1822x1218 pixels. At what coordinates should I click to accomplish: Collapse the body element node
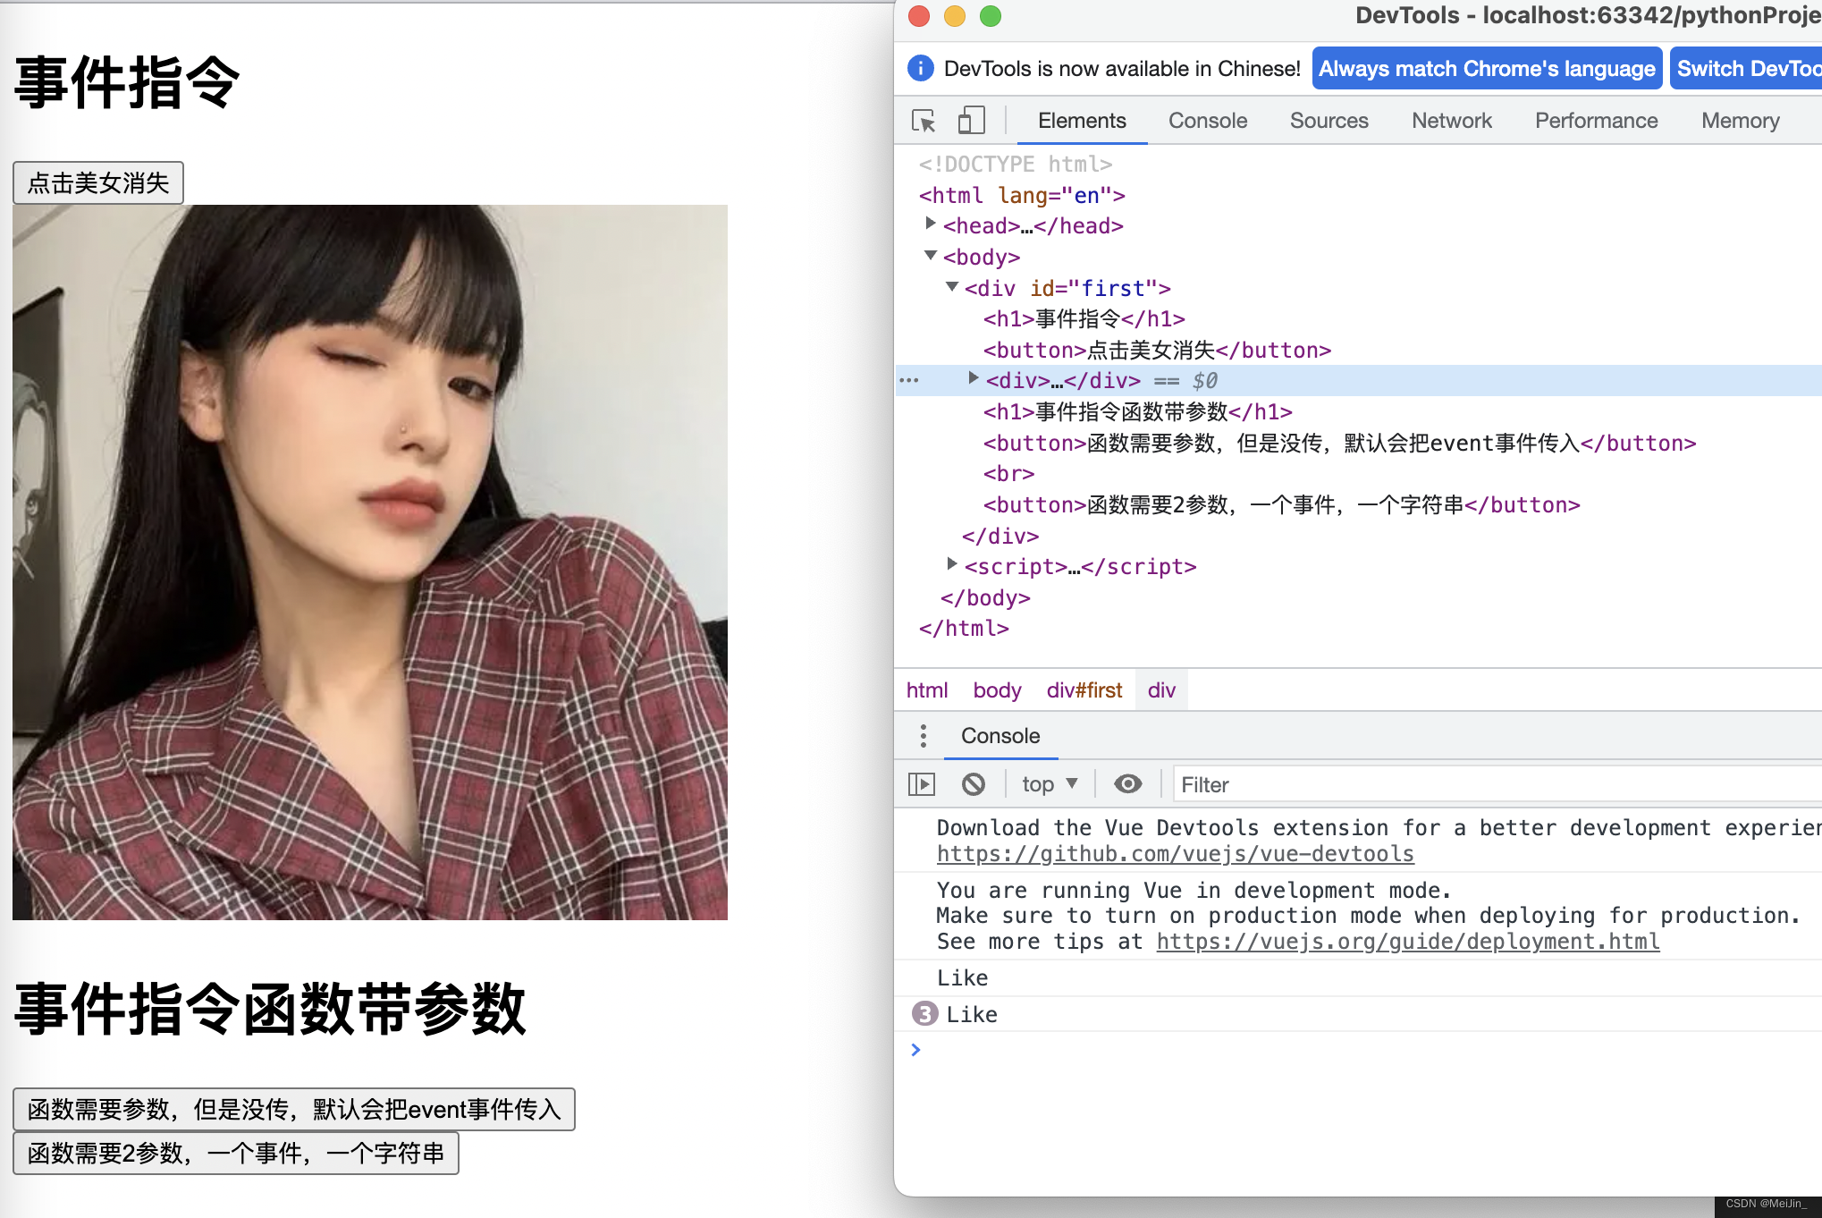(931, 256)
